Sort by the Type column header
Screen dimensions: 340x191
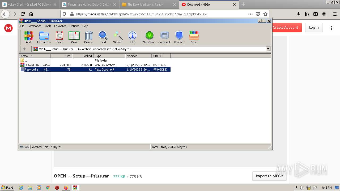point(109,56)
